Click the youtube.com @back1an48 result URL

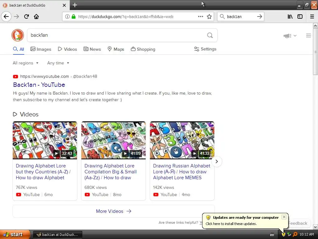point(59,77)
